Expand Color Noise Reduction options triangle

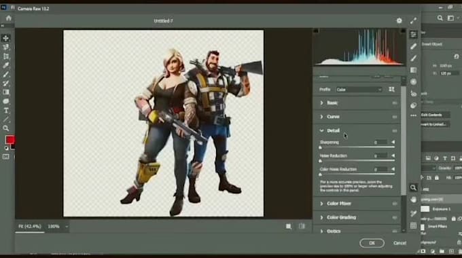393,169
